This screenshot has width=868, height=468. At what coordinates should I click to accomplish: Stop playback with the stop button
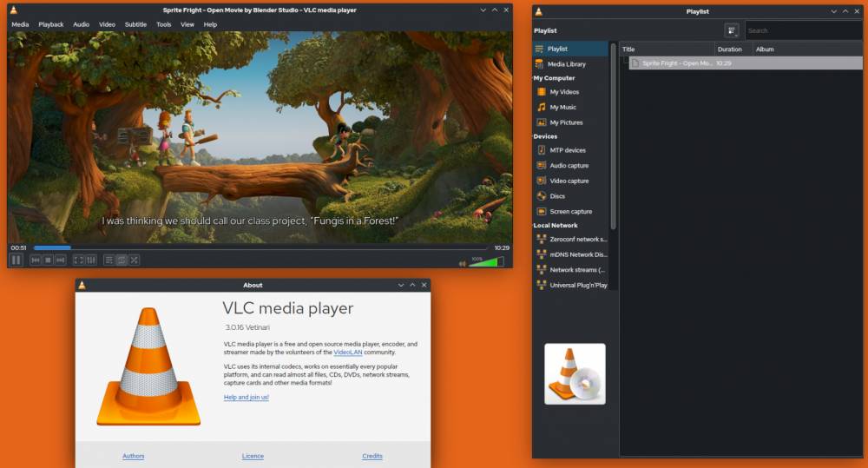coord(48,260)
